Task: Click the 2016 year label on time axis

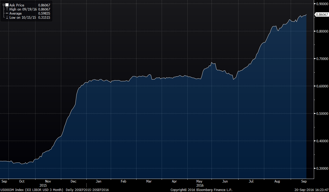Action: [x=200, y=185]
